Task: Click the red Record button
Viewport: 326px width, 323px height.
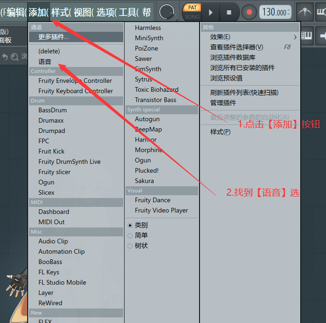Action: coord(249,12)
